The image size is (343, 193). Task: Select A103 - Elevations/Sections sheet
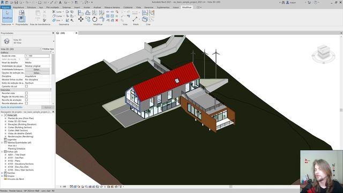click(21, 164)
